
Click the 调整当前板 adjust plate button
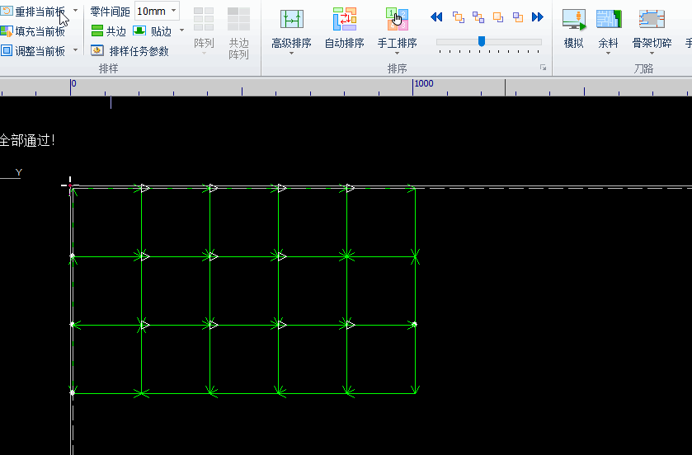[x=33, y=51]
